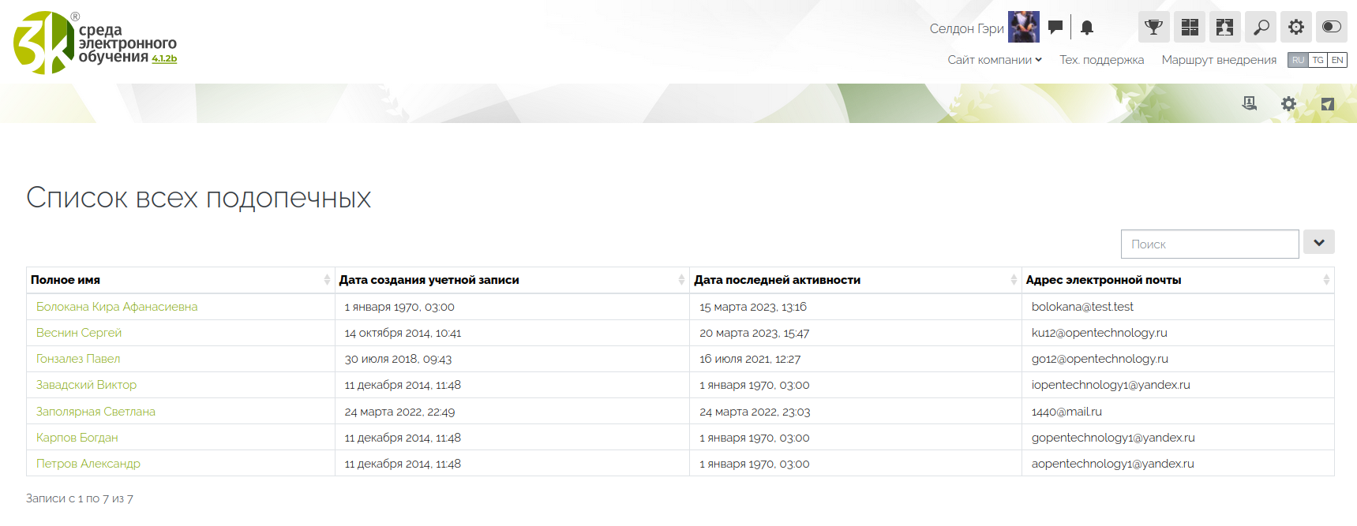Open the user link Петров Александр
This screenshot has height=526, width=1357.
pyautogui.click(x=88, y=464)
